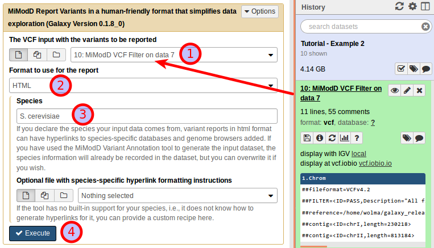Click the ##fileformat=VCFv4.2 preview line
Image resolution: width=434 pixels, height=248 pixels.
pyautogui.click(x=336, y=190)
